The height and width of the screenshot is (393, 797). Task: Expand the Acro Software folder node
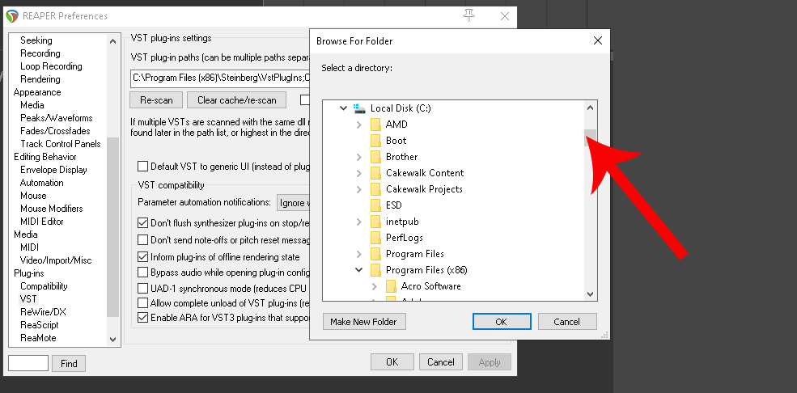[x=374, y=286]
